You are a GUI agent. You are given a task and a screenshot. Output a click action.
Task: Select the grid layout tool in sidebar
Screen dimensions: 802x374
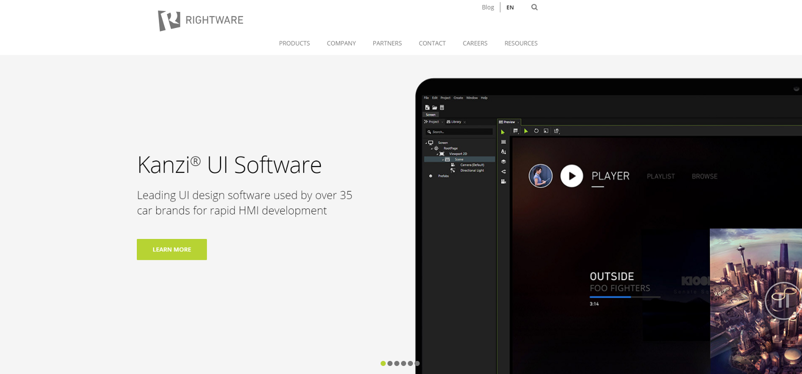[503, 142]
